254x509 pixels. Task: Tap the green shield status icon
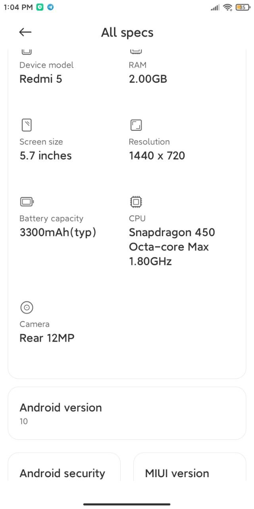(40, 7)
